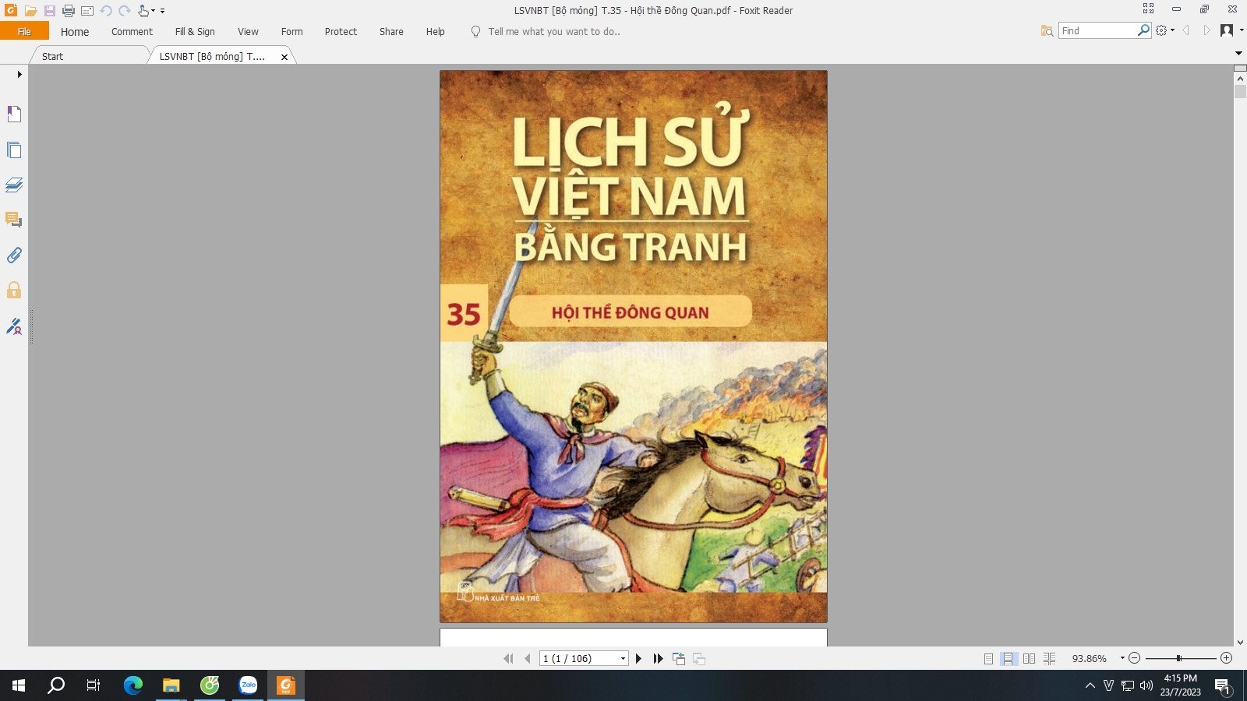This screenshot has height=701, width=1247.
Task: Select facing pages view mode
Action: click(1029, 658)
